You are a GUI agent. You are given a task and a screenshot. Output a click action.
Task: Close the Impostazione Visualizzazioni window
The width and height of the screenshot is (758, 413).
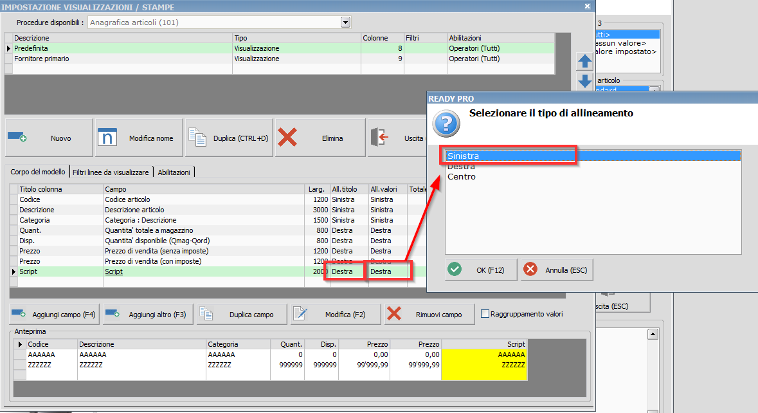tap(587, 6)
